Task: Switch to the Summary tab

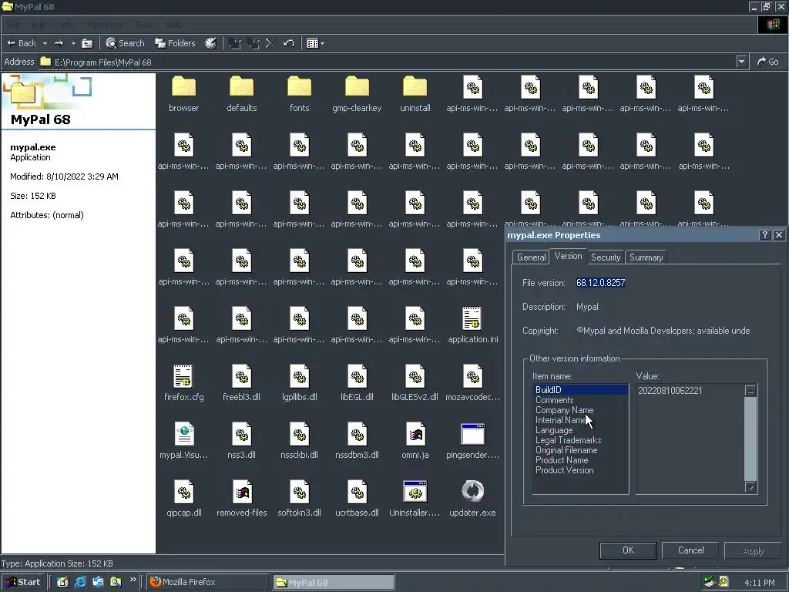Action: [646, 257]
